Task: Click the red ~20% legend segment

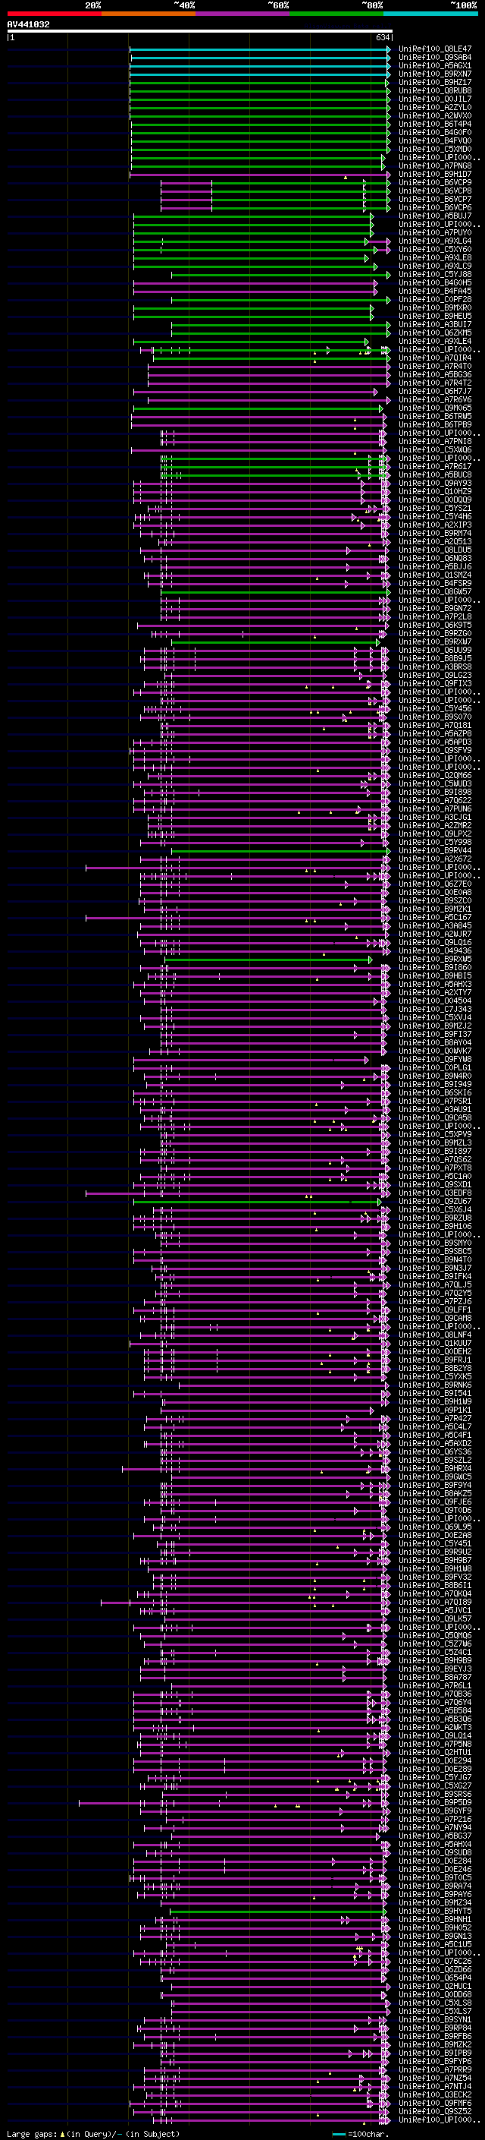Action: click(x=55, y=14)
